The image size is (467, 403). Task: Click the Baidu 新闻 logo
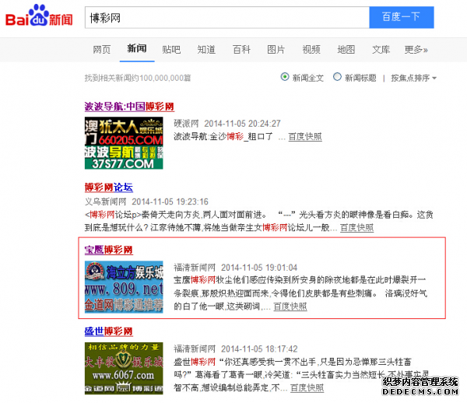[39, 16]
